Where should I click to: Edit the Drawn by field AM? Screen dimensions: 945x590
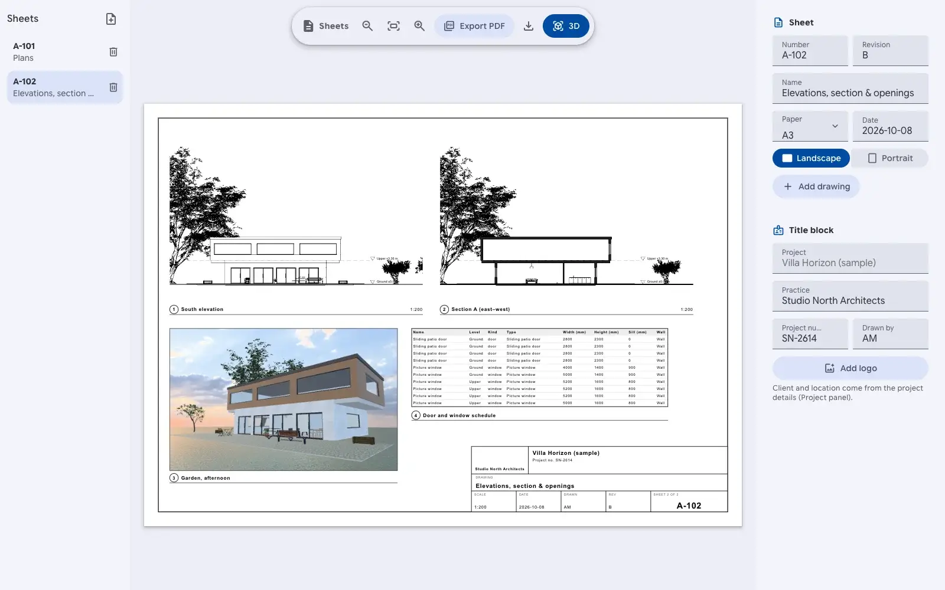coord(891,334)
